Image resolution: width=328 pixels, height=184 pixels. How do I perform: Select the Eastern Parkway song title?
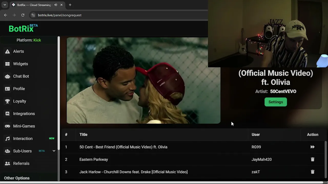(x=94, y=159)
